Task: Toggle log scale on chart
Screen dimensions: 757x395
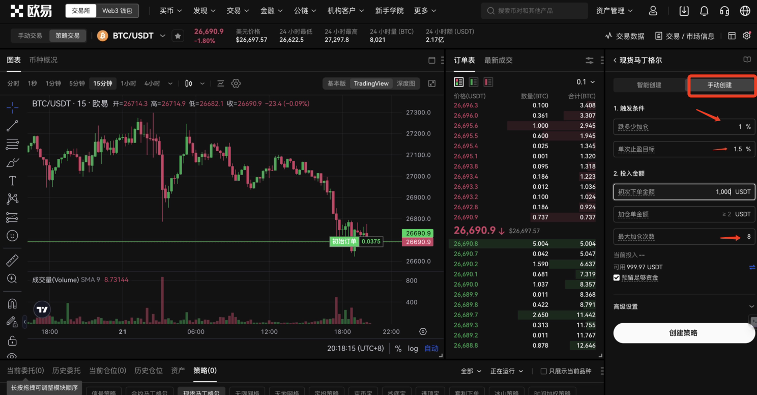Action: pos(413,349)
